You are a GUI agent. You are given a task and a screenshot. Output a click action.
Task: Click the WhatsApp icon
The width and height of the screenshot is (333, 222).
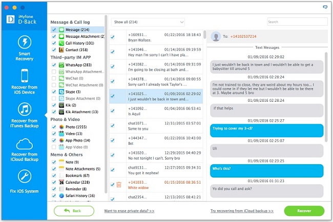61,65
